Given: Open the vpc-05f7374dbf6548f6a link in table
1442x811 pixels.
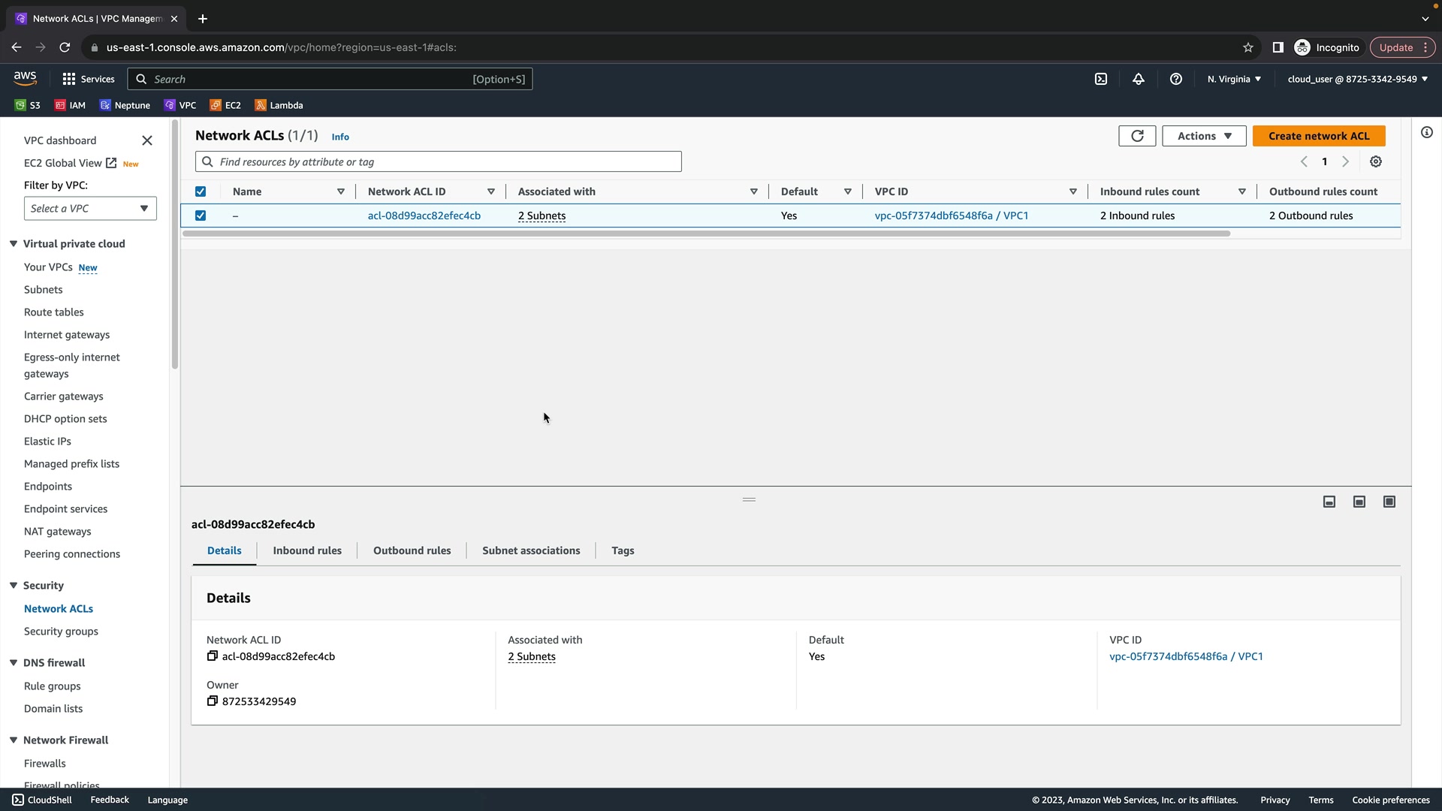Looking at the screenshot, I should tap(934, 216).
